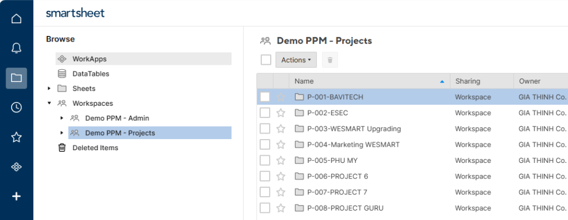Check the P-008-PROJECT GURU checkbox
568x220 pixels.
(x=265, y=208)
